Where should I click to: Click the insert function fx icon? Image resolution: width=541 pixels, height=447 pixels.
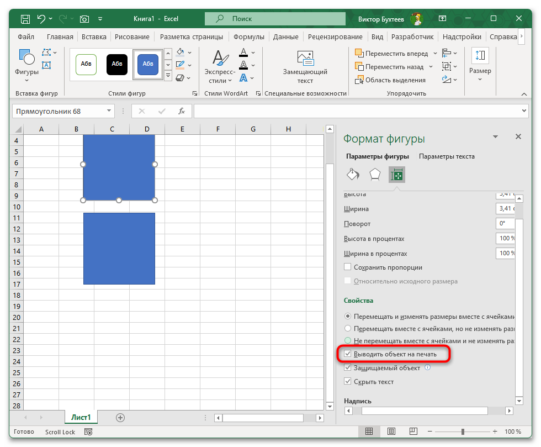(x=182, y=111)
